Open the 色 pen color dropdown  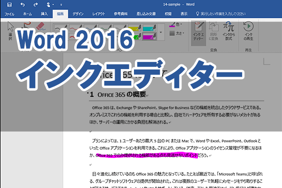click(176, 24)
